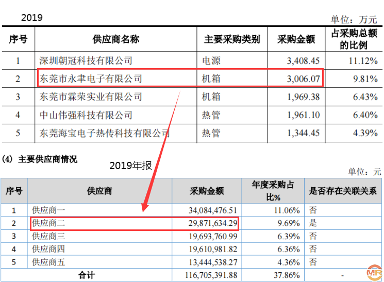The image size is (384, 282).
Task: Select the row label 供应商五
Action: (48, 262)
